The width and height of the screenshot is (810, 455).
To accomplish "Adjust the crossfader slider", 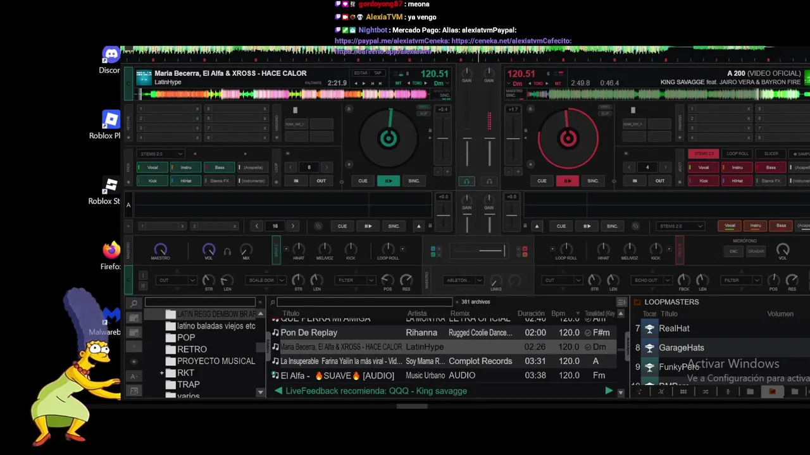I will tap(478, 252).
